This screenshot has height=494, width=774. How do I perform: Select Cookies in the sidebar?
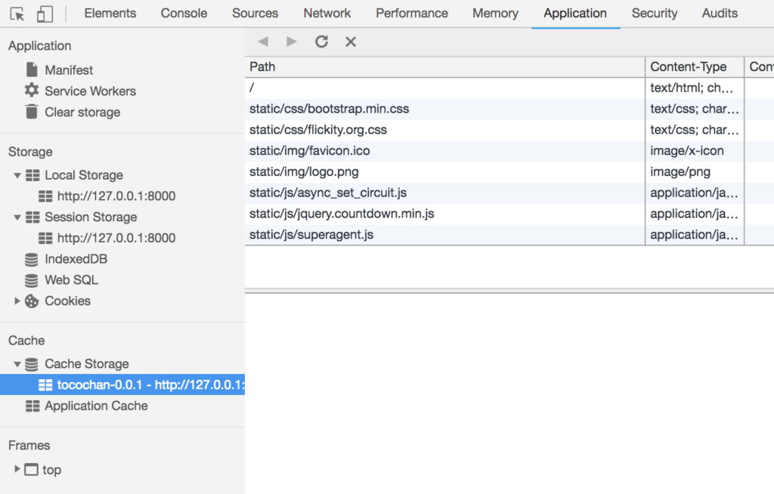(x=67, y=301)
